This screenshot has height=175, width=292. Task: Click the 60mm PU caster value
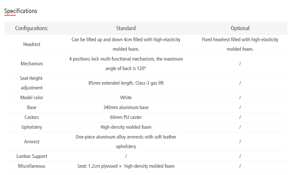point(126,117)
